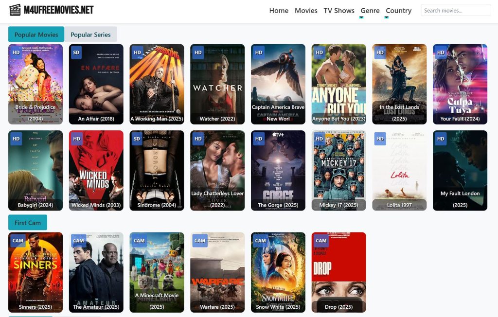Image resolution: width=498 pixels, height=317 pixels.
Task: Switch to the Popular Movies tab
Action: point(36,35)
